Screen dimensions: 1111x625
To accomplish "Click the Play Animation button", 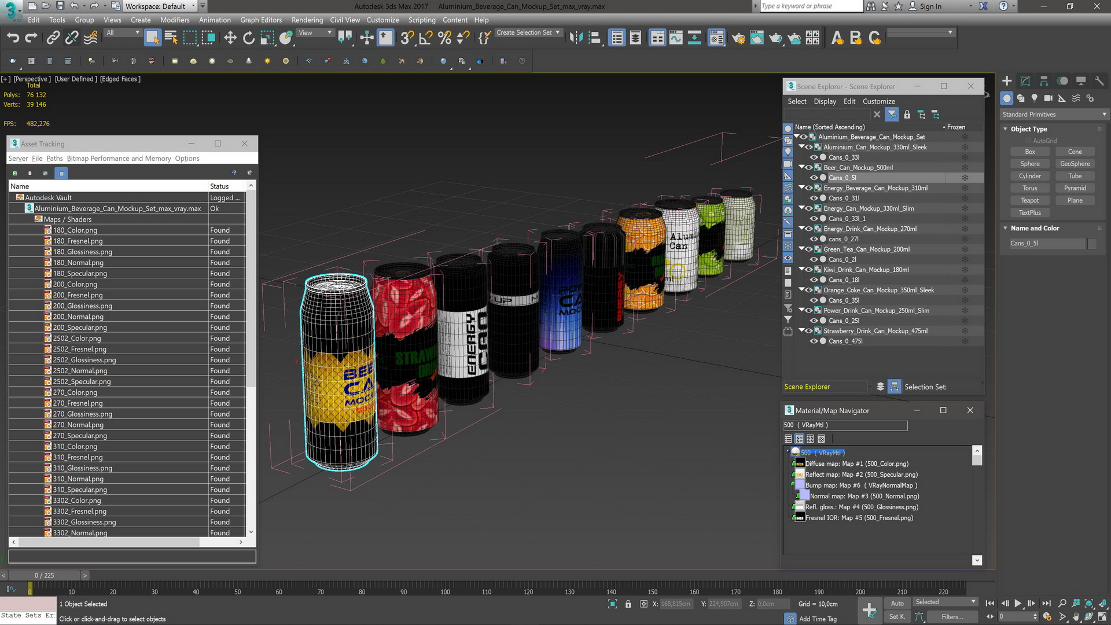I will point(1018,604).
